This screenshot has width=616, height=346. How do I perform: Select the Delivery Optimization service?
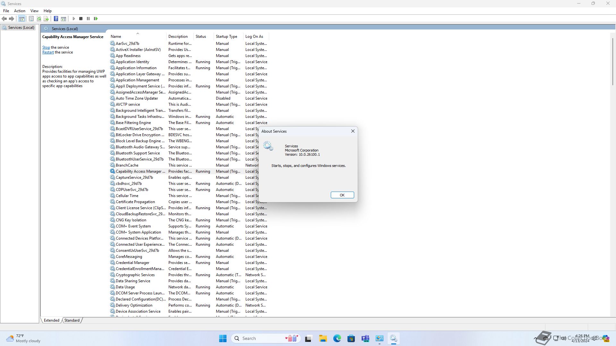click(189, 305)
